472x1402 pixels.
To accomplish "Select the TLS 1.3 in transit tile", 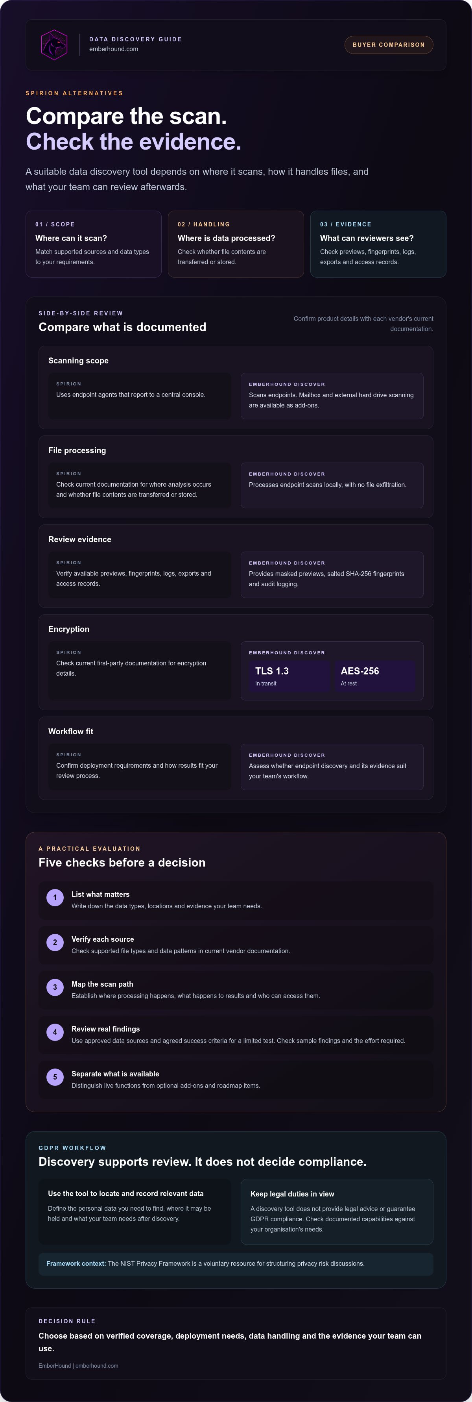I will tap(289, 676).
